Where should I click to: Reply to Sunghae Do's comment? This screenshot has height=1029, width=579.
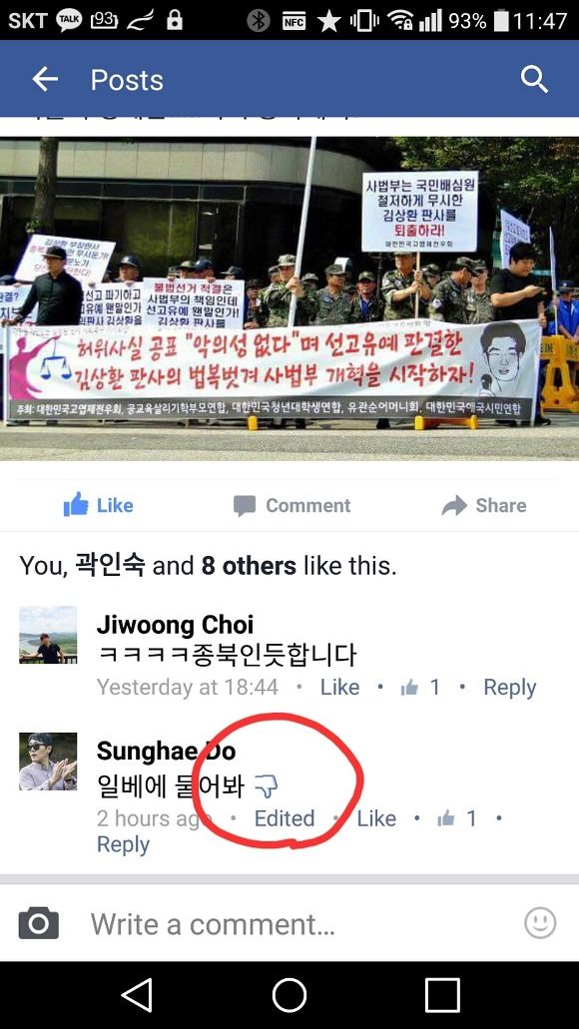coord(123,844)
